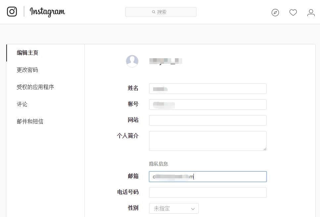The width and height of the screenshot is (320, 217).
Task: Select the 编辑主页 sidebar tab
Action: (x=27, y=53)
